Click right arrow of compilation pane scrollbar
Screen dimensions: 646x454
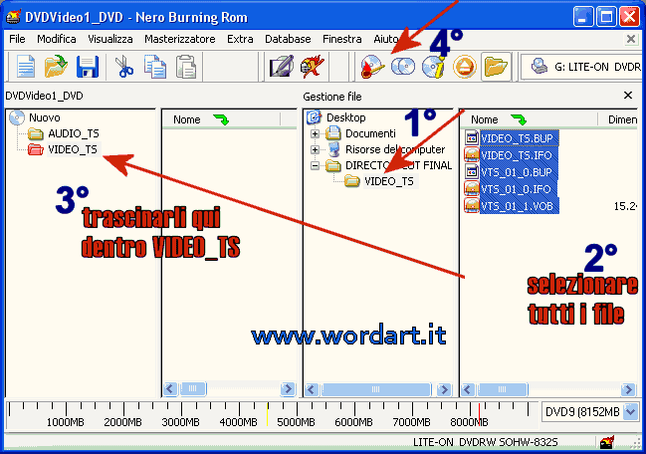point(288,388)
